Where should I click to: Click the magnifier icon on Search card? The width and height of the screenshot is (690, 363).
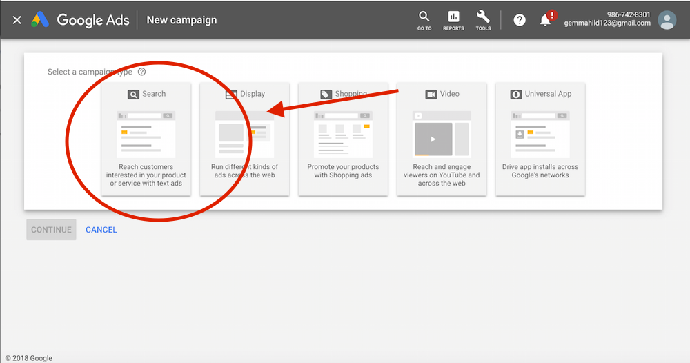point(133,94)
